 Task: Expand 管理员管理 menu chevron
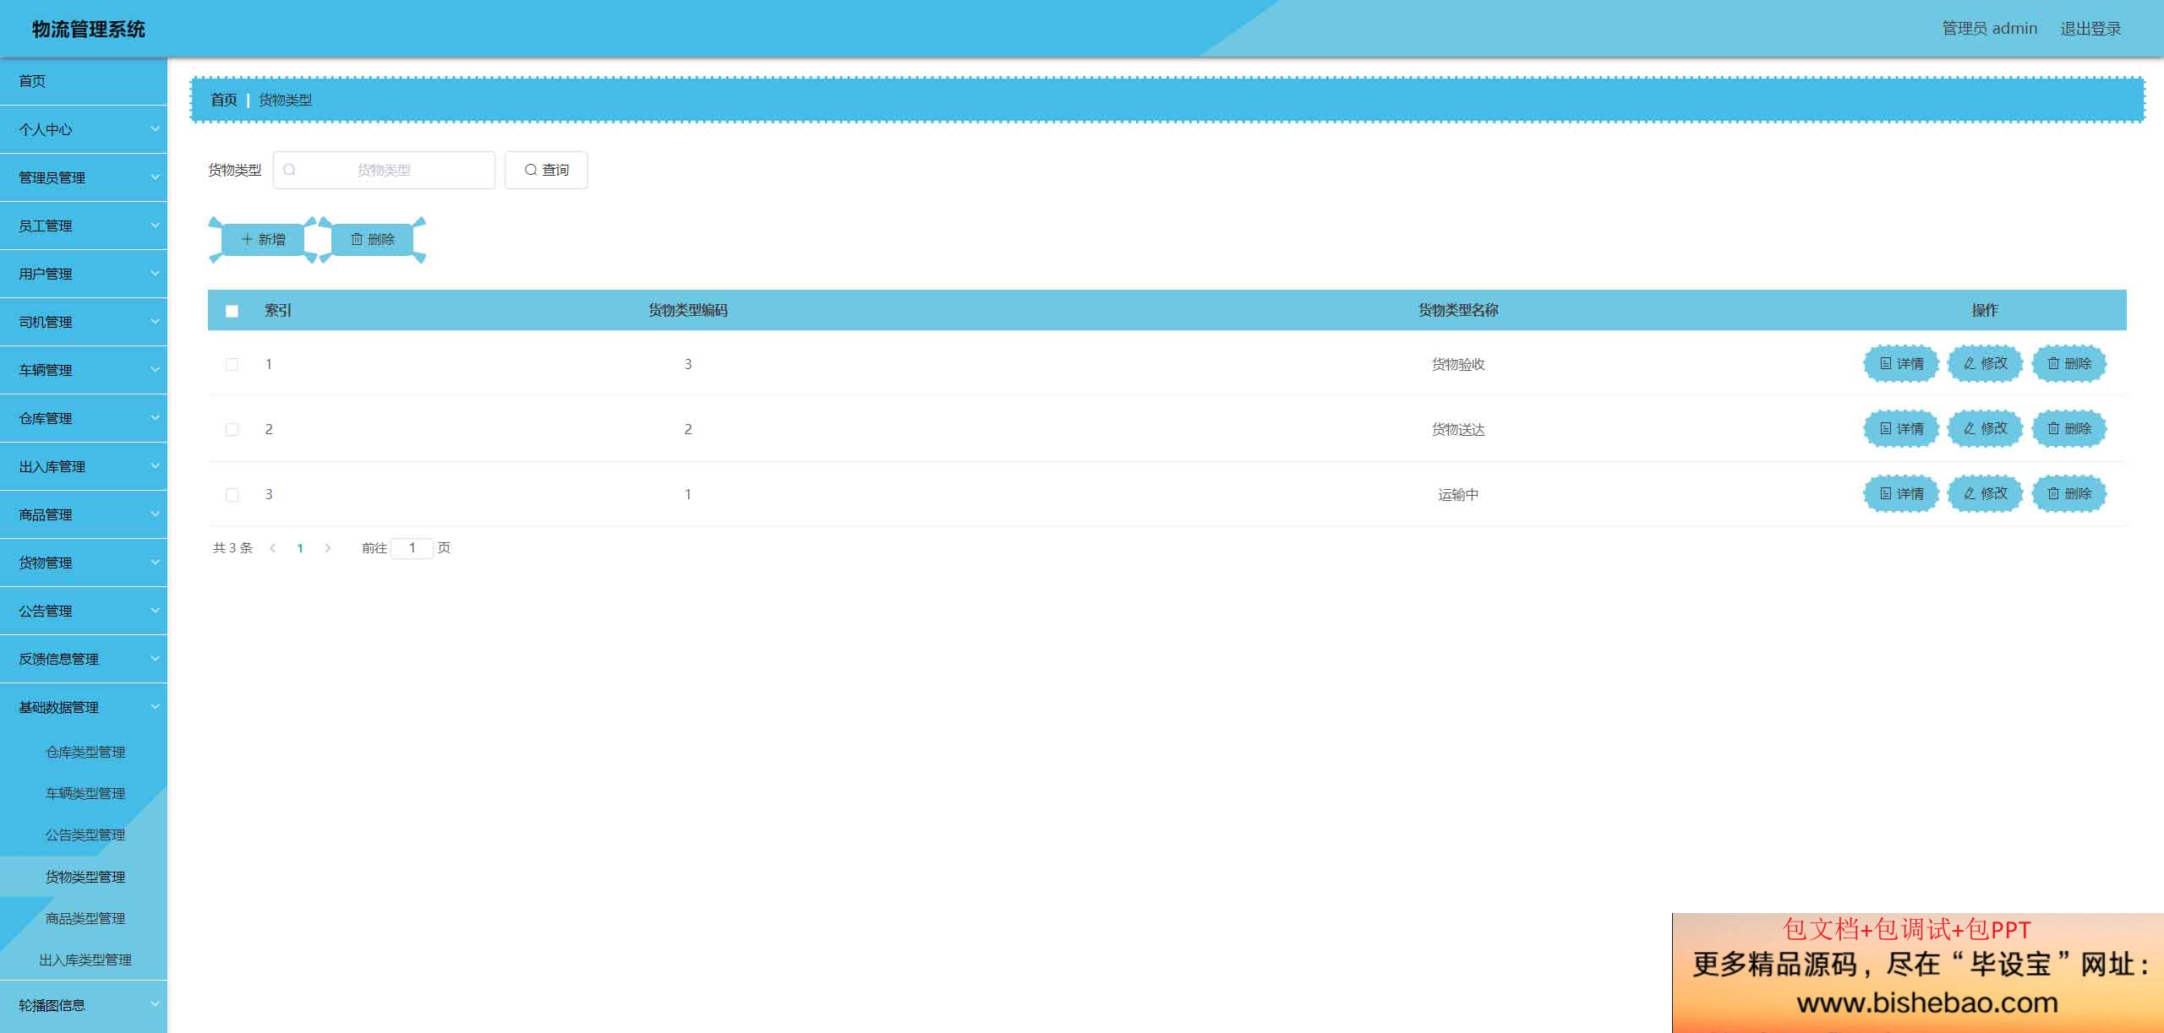[x=155, y=177]
